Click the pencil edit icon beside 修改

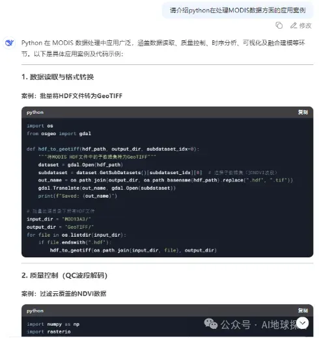pyautogui.click(x=294, y=25)
